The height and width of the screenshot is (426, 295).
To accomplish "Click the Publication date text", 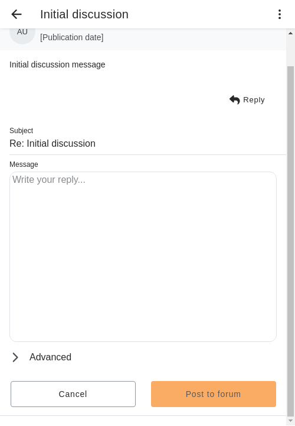I will (72, 37).
